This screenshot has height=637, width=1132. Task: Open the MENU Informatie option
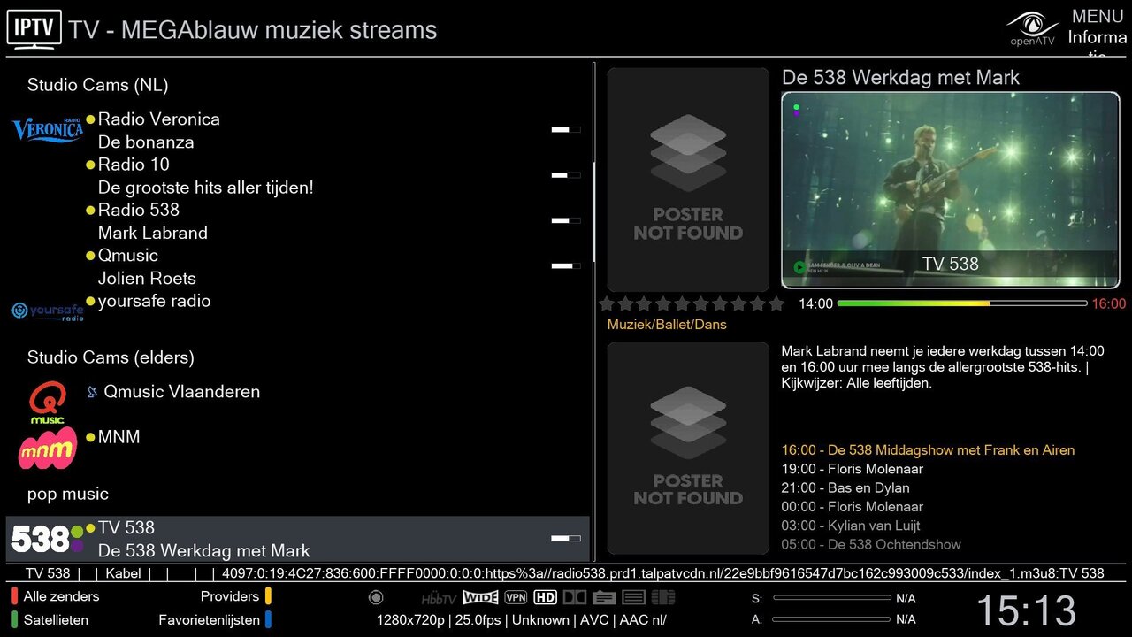coord(1097,28)
